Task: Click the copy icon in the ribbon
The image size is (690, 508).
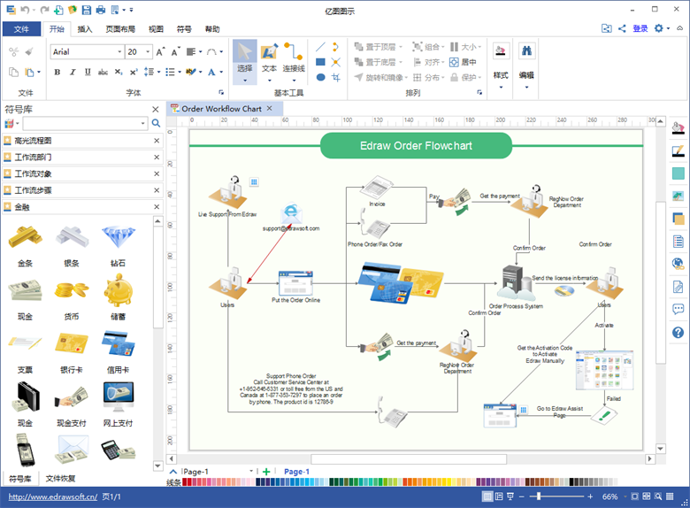Action: click(x=13, y=72)
